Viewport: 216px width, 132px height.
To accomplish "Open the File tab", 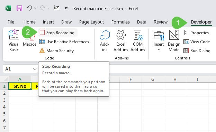I will (11, 22).
